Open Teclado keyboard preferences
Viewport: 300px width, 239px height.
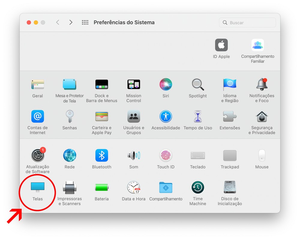(198, 155)
